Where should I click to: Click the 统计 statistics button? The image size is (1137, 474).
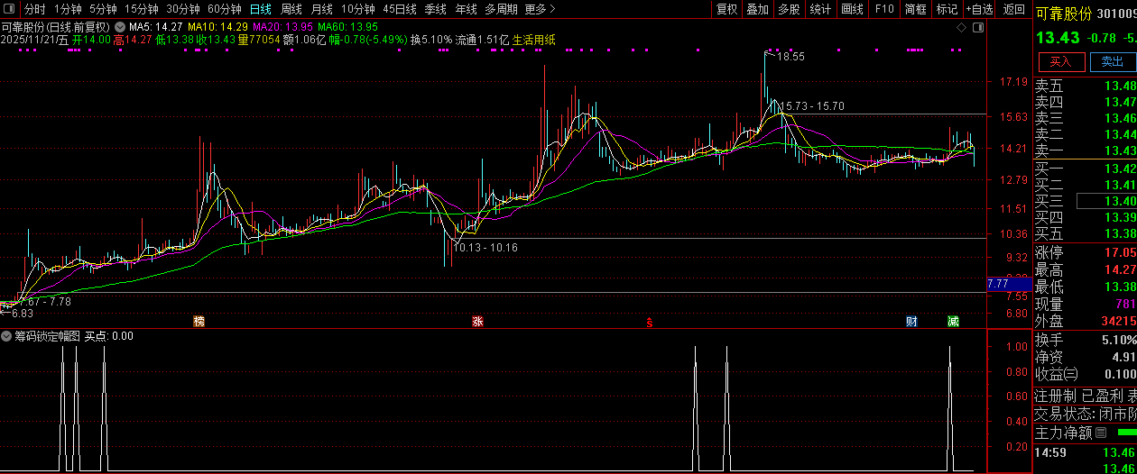coord(820,9)
